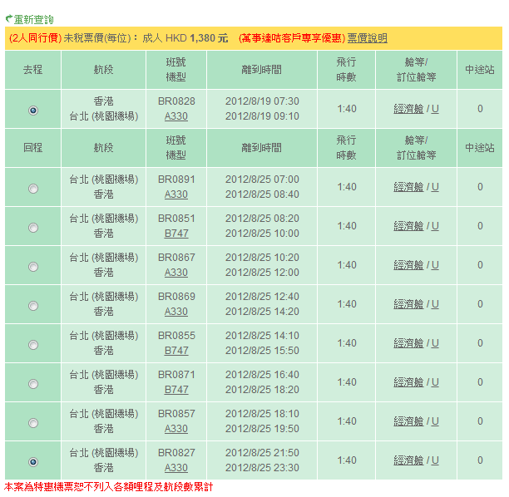Pick return flight BR0857 radio button
509x497 pixels.
coord(33,423)
